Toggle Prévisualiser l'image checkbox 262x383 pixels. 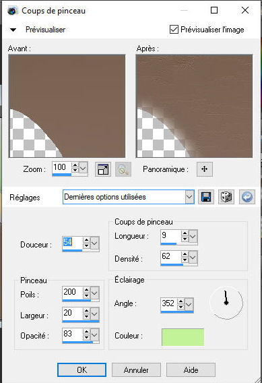coord(174,30)
